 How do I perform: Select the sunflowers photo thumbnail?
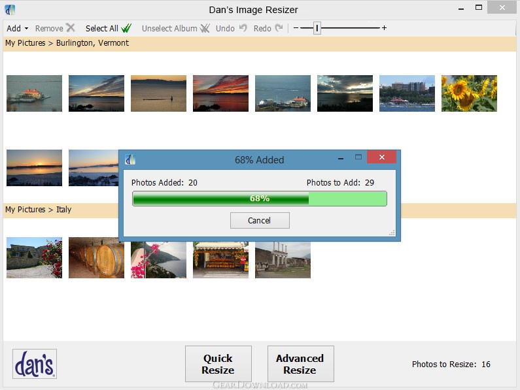(x=469, y=93)
